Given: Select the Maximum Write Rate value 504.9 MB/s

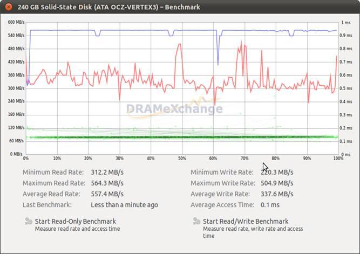Looking at the screenshot, I should pos(277,183).
